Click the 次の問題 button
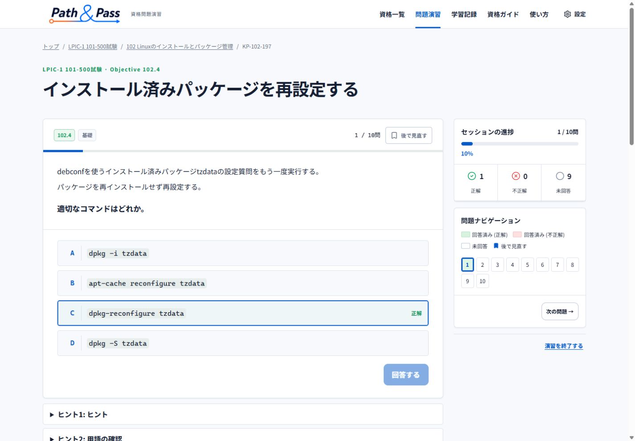Viewport: 635px width, 441px height. point(560,311)
